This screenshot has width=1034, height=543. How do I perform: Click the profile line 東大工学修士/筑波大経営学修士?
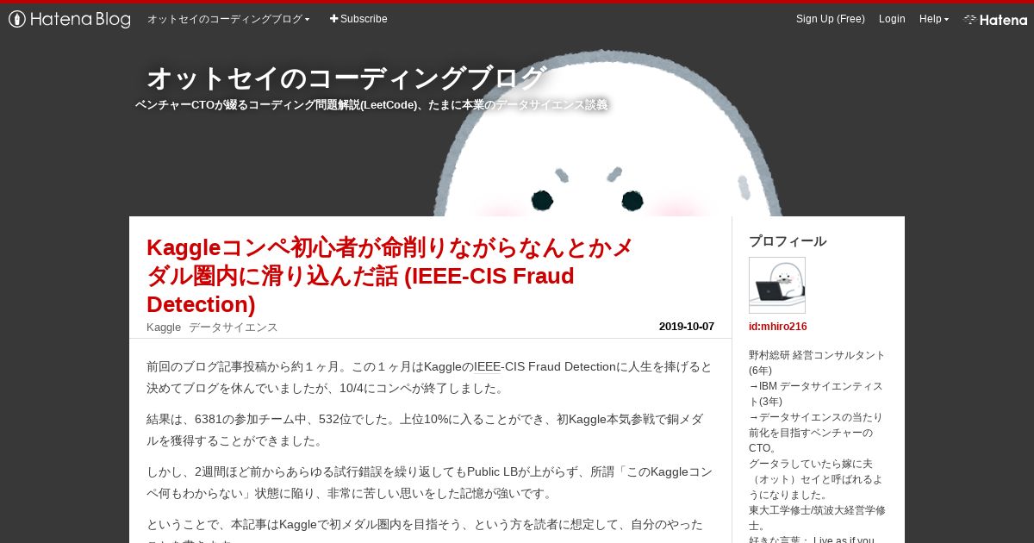pyautogui.click(x=817, y=518)
